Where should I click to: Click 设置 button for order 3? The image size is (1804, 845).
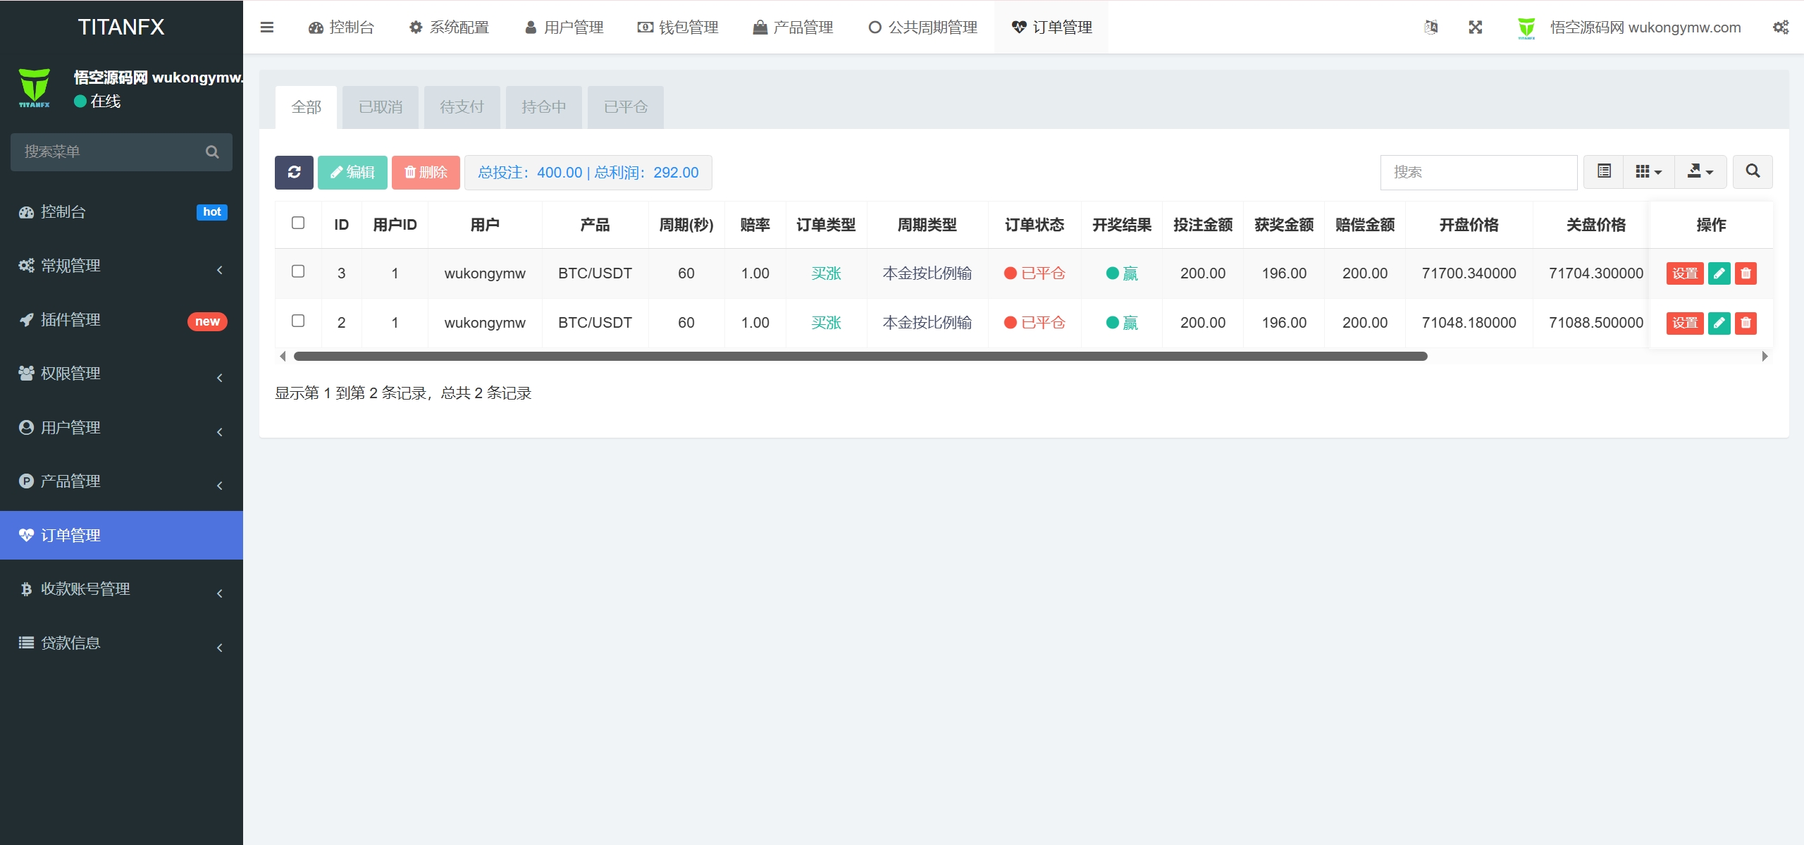point(1684,273)
